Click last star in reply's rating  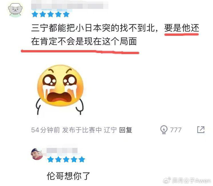[82, 160]
